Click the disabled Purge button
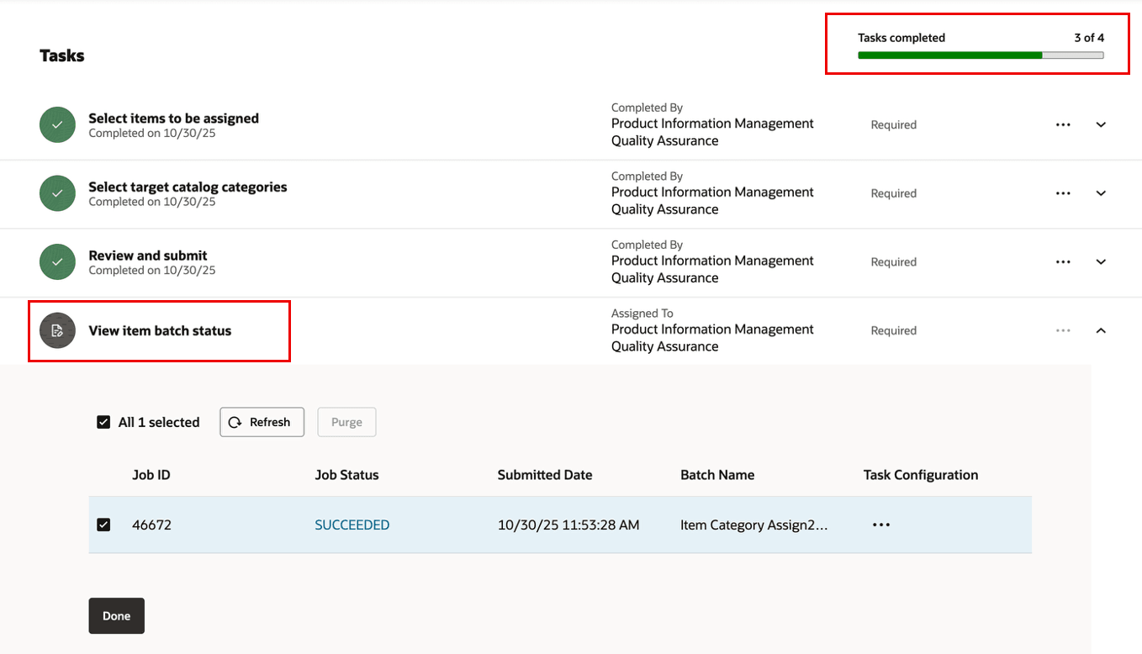 coord(346,421)
